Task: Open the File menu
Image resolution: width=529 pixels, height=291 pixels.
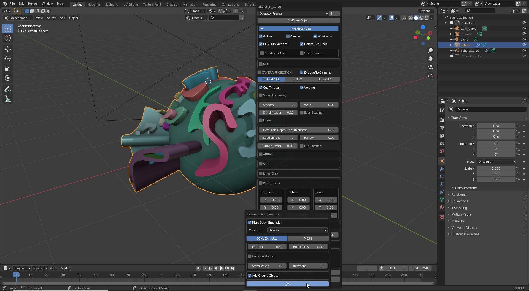Action: pos(12,4)
